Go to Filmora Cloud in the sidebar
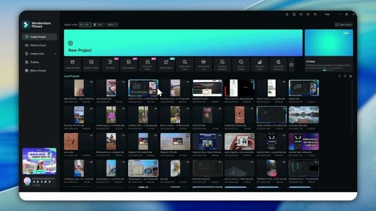376x211 pixels. click(x=39, y=45)
